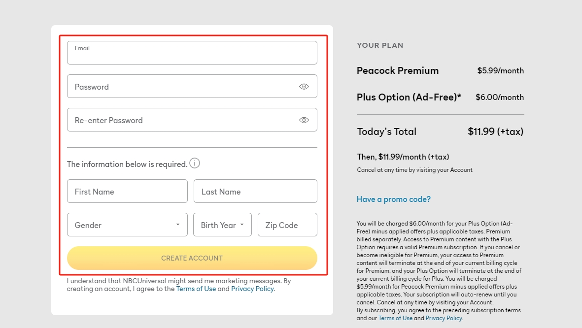Click the required information info icon
The height and width of the screenshot is (328, 582).
coord(195,164)
